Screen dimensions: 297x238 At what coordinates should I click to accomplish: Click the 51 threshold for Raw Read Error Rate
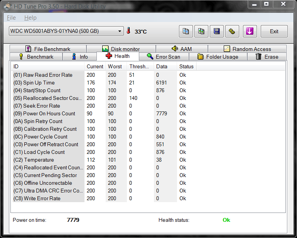tap(132, 75)
